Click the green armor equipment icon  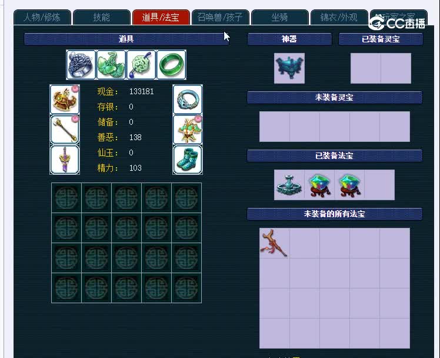click(188, 130)
